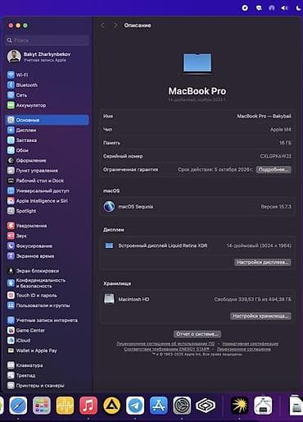Click the Поиск search field
This screenshot has width=303, height=422.
(x=47, y=40)
